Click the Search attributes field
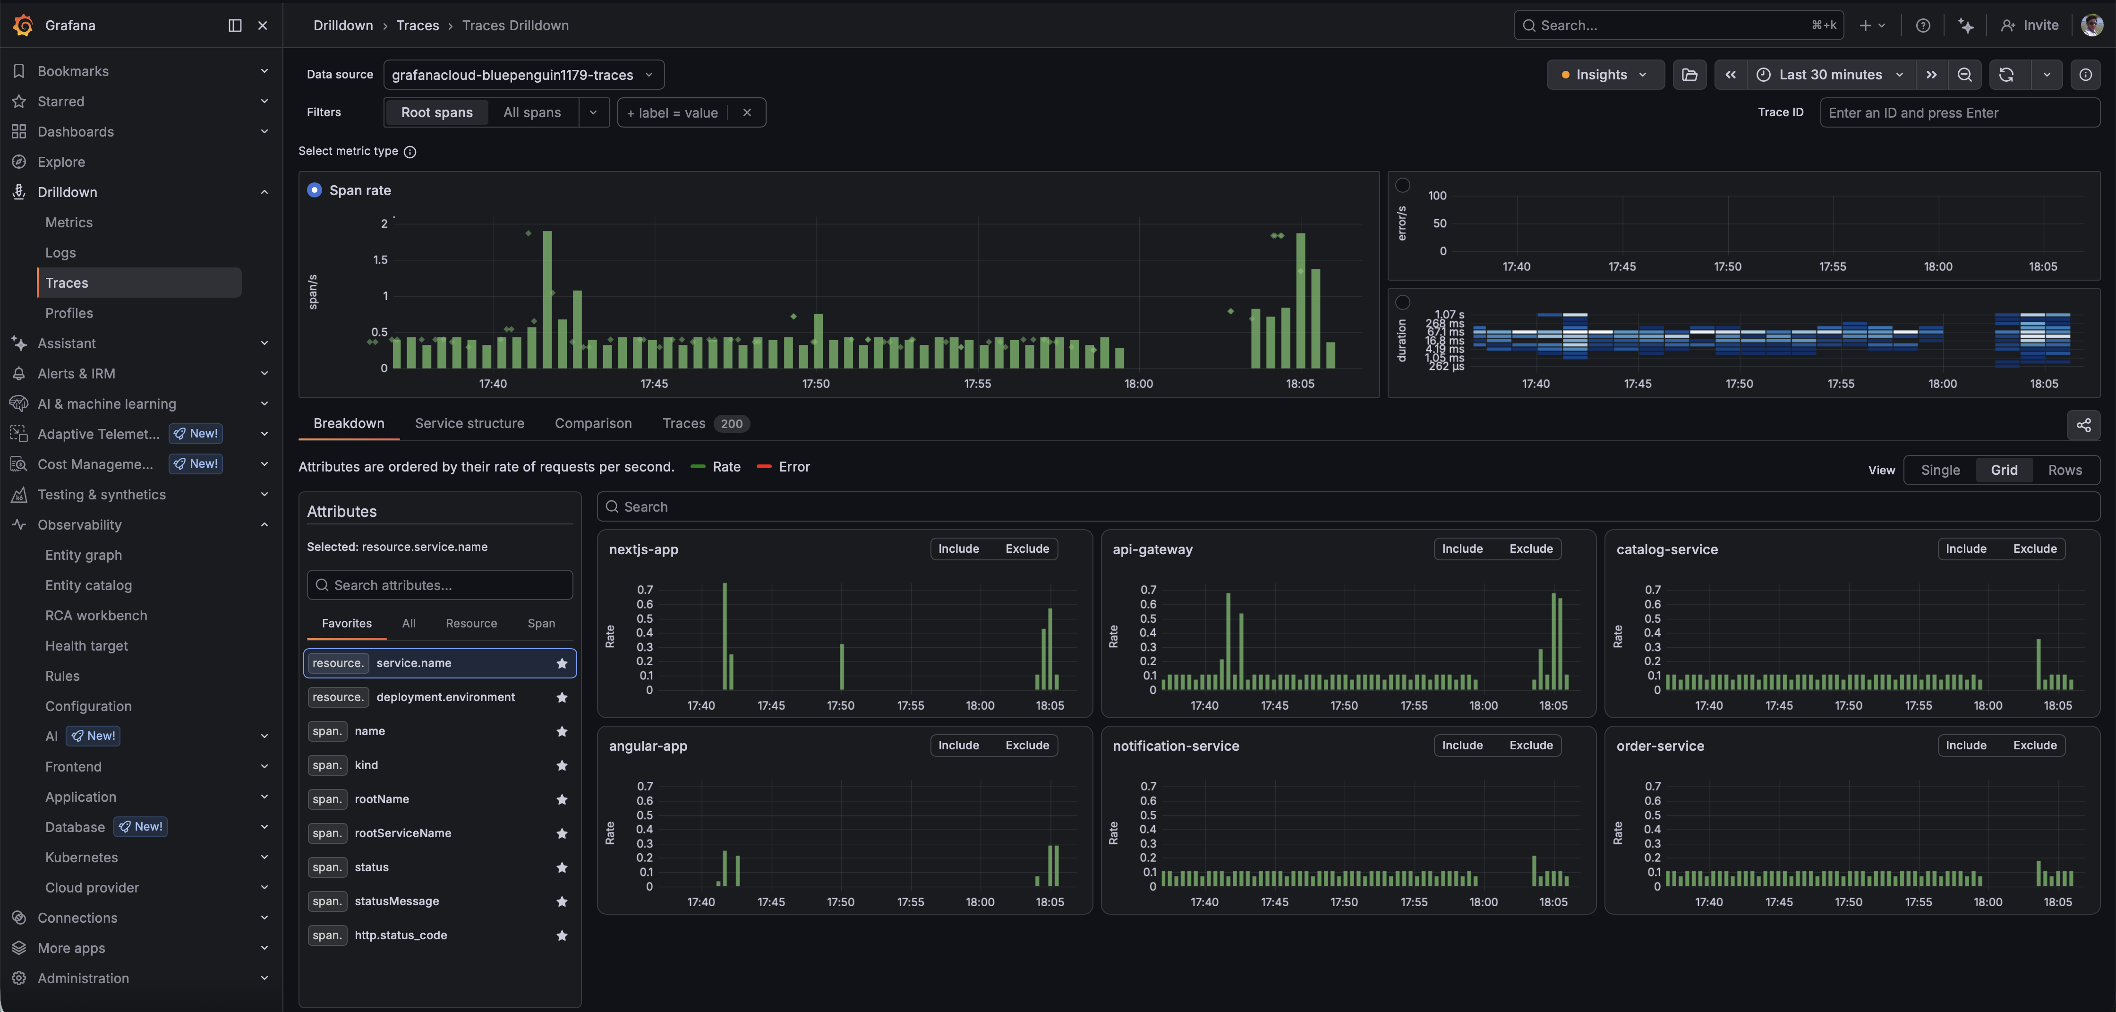Screen dimensions: 2116x1012 click(439, 586)
